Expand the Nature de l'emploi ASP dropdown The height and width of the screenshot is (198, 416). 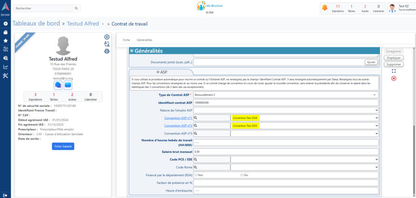pyautogui.click(x=286, y=110)
